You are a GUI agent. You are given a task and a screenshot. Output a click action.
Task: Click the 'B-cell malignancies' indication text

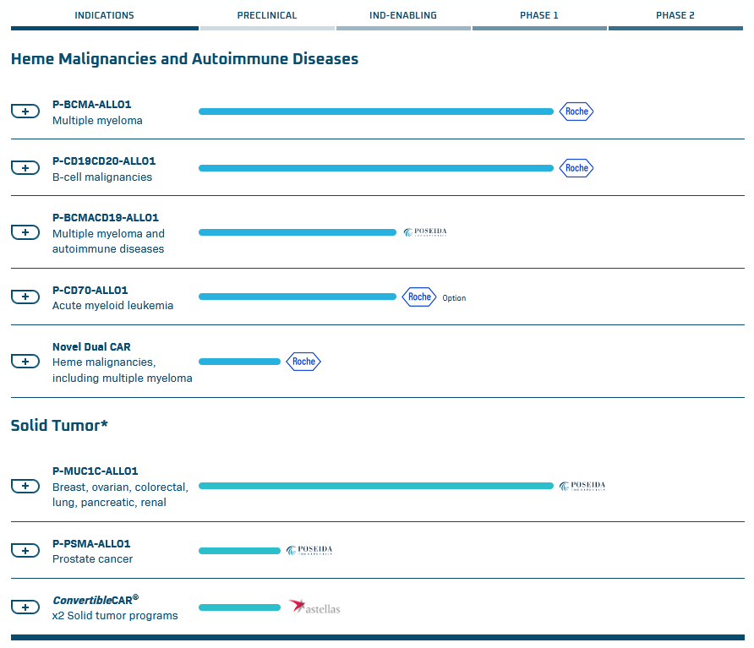(x=102, y=177)
